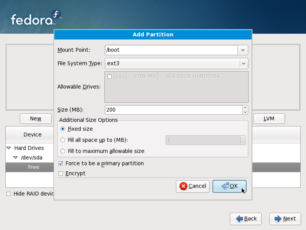The width and height of the screenshot is (306, 230).
Task: Enable the Encrypt checkbox
Action: click(61, 174)
